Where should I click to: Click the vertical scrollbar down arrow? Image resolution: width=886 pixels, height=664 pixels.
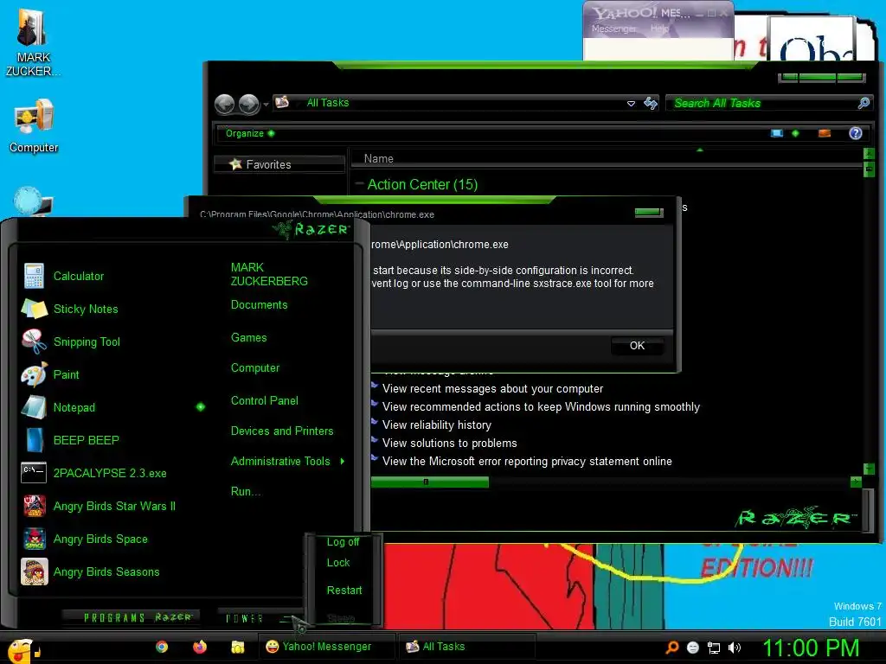pyautogui.click(x=869, y=469)
